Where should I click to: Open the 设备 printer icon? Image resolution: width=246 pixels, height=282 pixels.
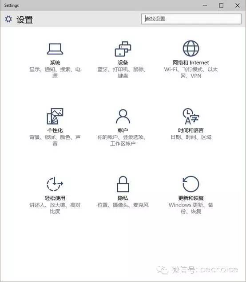pyautogui.click(x=123, y=49)
